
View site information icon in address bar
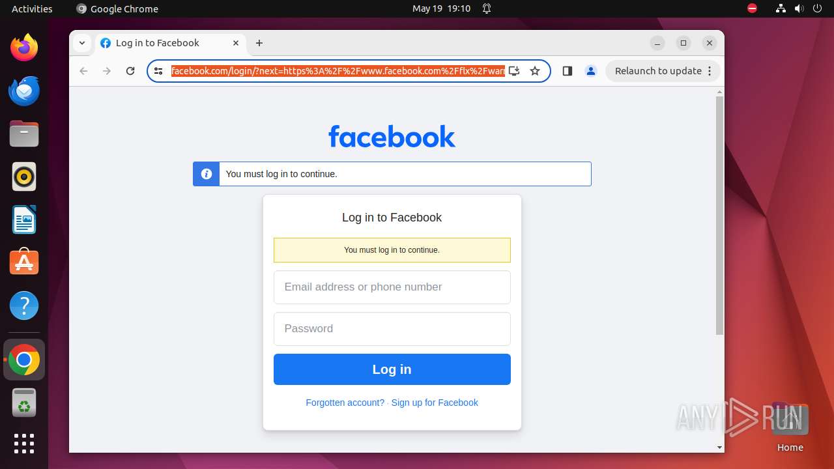coord(158,71)
